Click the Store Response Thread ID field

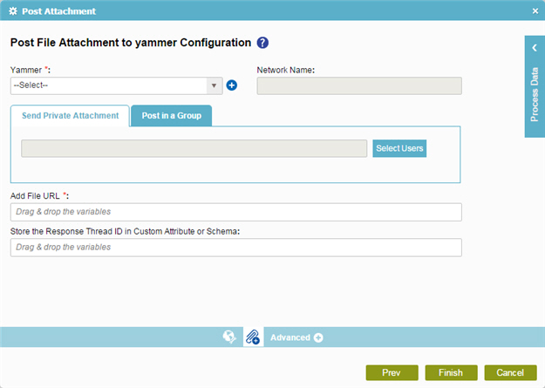236,248
